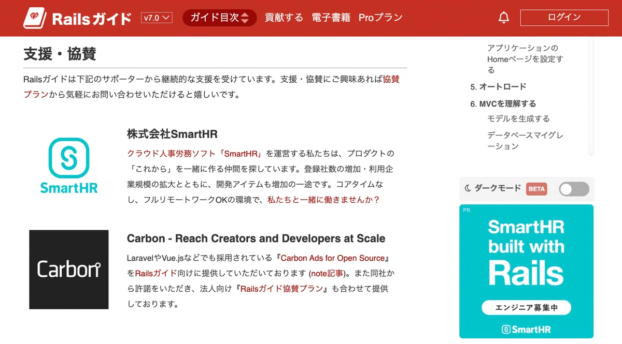Click the moon icon beside ダークモード
The width and height of the screenshot is (622, 344).
tap(468, 189)
